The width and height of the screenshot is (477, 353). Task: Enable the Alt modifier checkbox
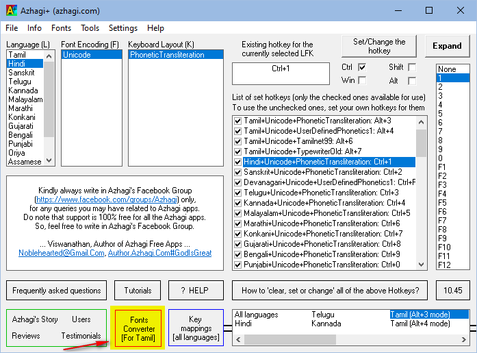(x=412, y=81)
